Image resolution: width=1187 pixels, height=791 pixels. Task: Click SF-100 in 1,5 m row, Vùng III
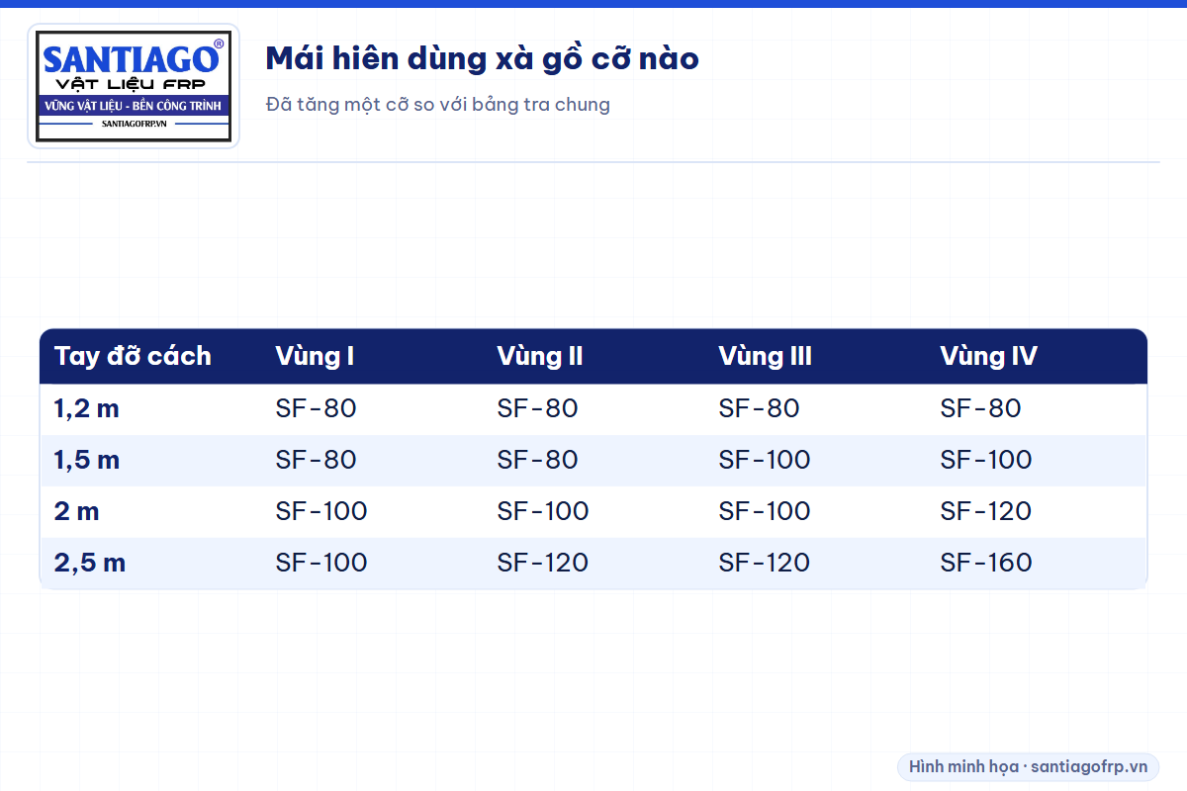765,460
